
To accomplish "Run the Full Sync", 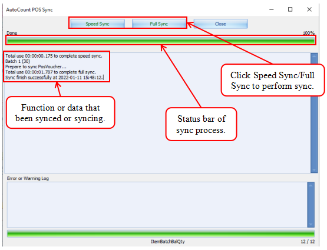I will 158,24.
